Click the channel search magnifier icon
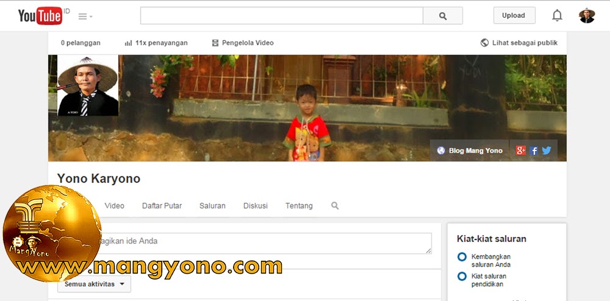610x301 pixels. point(335,206)
